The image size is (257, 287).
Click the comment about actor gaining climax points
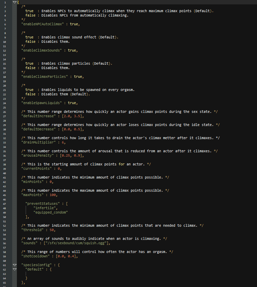120,111
